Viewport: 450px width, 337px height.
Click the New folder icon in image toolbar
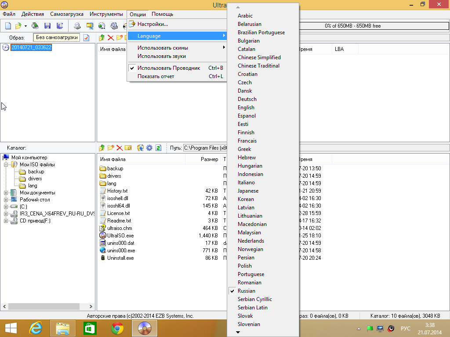(120, 38)
